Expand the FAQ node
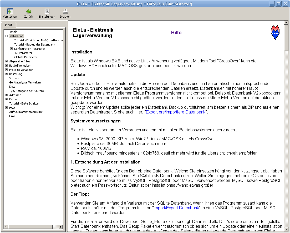 click(x=7, y=108)
